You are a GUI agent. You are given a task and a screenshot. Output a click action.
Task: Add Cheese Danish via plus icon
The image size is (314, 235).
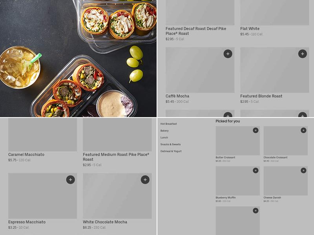click(x=303, y=170)
